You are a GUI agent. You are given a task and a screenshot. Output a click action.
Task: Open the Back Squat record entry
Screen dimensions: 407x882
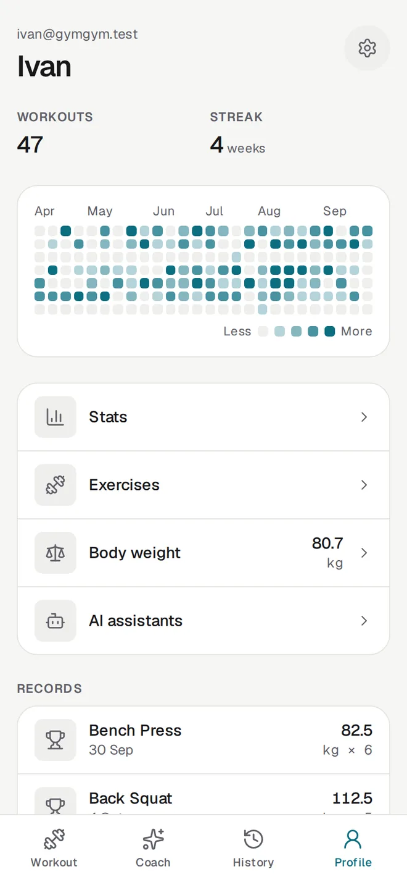(x=203, y=795)
